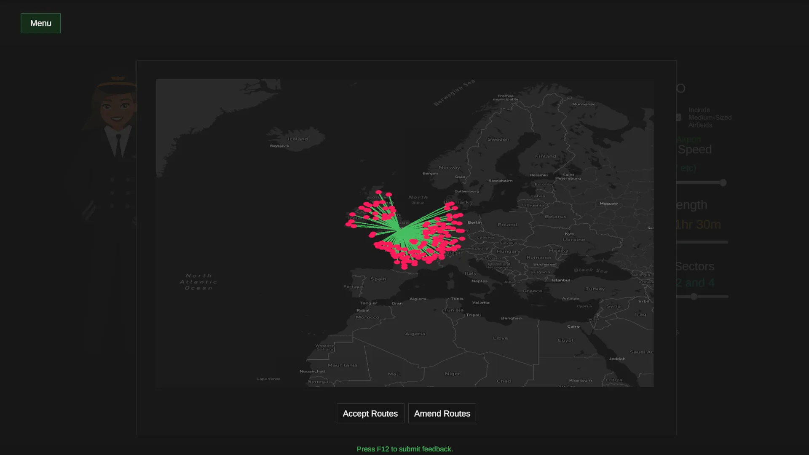Click the Moscow label on map
The height and width of the screenshot is (455, 809).
tap(608, 203)
